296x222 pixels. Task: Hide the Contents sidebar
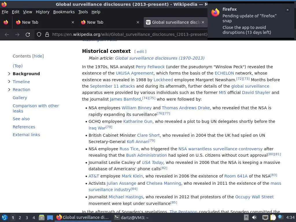click(38, 56)
